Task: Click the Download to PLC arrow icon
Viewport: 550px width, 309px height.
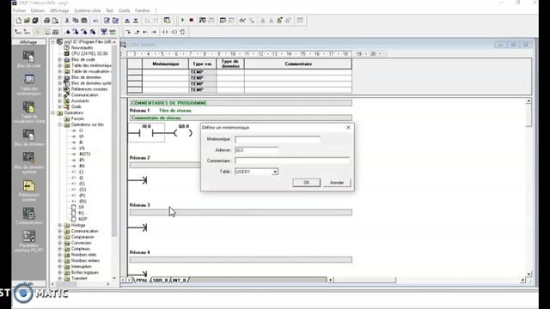Action: [x=136, y=21]
